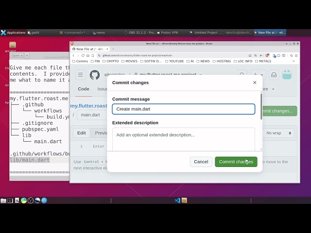The height and width of the screenshot is (233, 311).
Task: Click lib/main.dart line in gedit
Action: tap(30, 160)
